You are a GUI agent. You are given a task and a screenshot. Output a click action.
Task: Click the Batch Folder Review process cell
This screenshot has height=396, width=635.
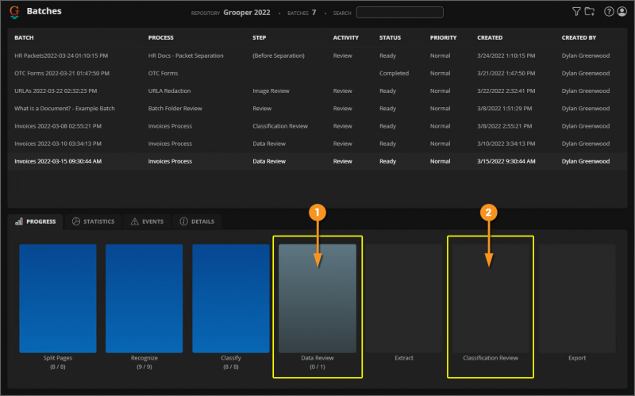175,109
